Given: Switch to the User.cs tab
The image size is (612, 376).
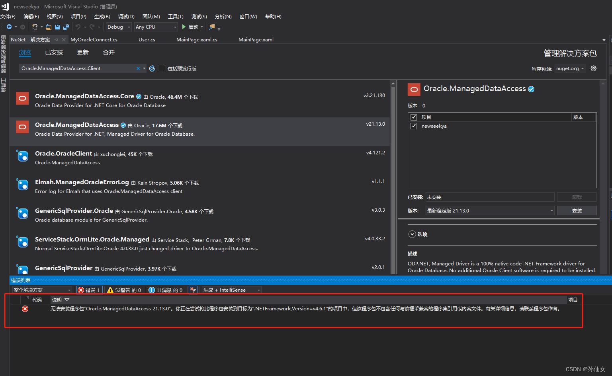Looking at the screenshot, I should point(147,40).
